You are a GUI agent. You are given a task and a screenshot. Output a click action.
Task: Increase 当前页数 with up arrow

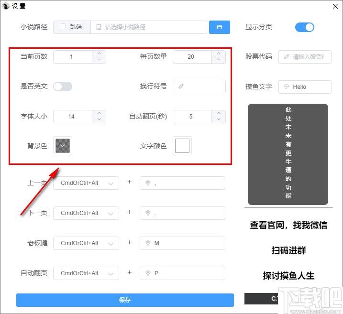[x=99, y=54]
